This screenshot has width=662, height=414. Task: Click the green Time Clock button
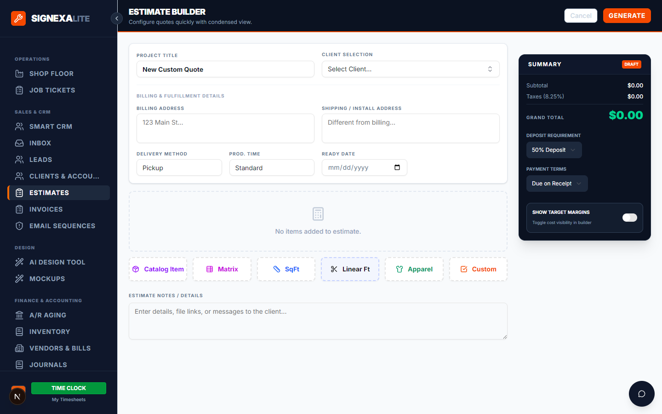click(68, 388)
